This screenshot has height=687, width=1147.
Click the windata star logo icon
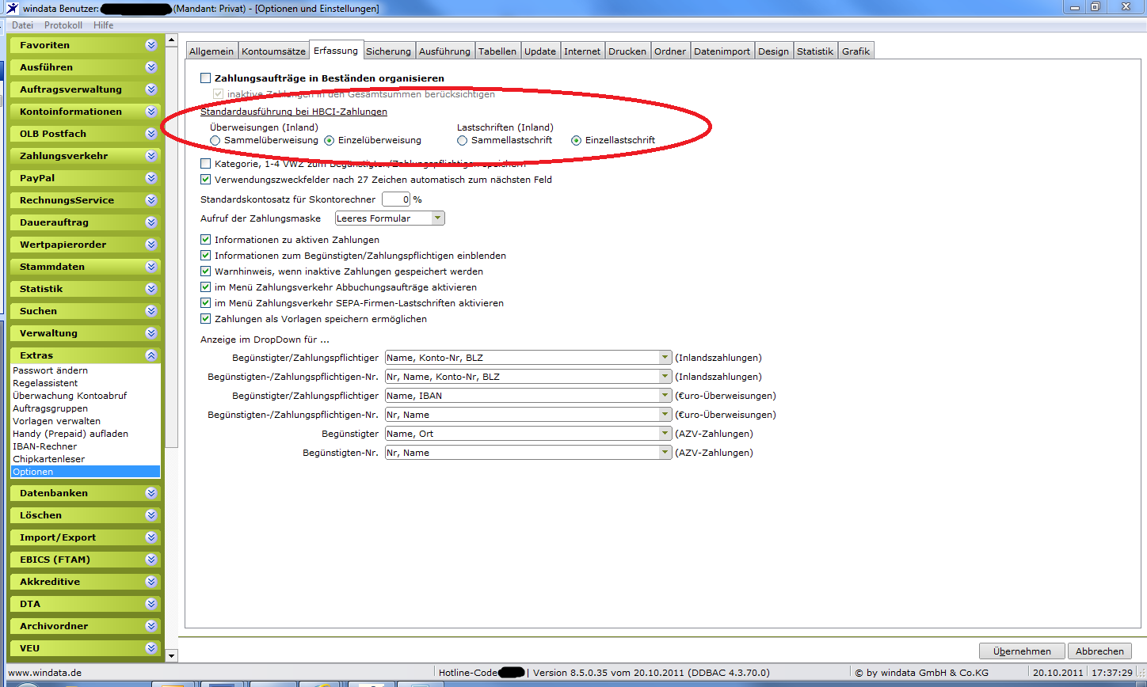tap(11, 8)
